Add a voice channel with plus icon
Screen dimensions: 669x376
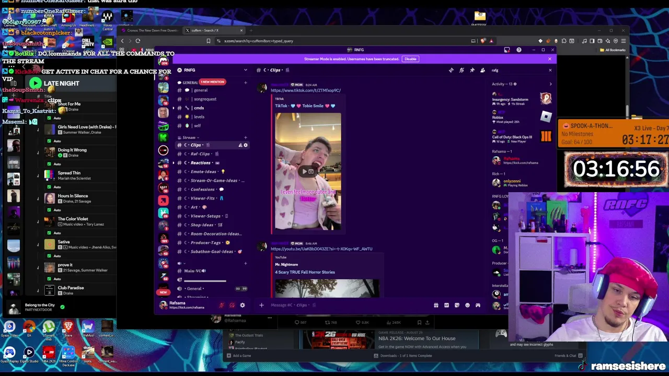tap(246, 263)
